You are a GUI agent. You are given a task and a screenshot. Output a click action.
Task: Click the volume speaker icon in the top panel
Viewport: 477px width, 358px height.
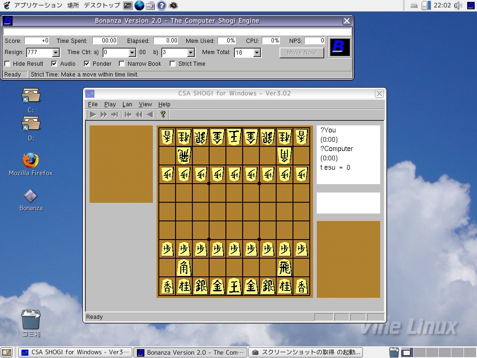[x=458, y=6]
